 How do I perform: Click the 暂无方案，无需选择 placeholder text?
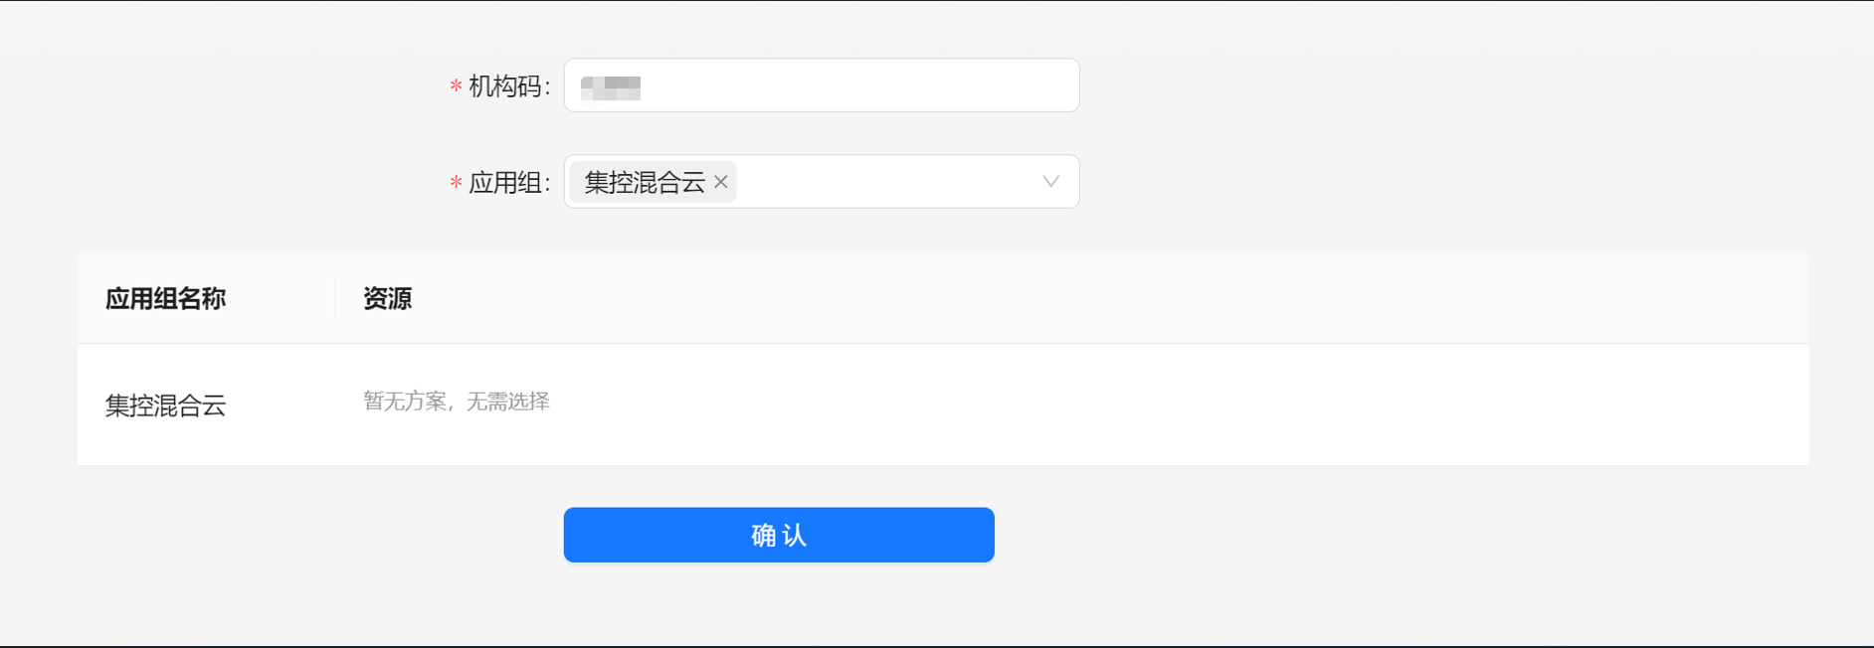[x=457, y=402]
